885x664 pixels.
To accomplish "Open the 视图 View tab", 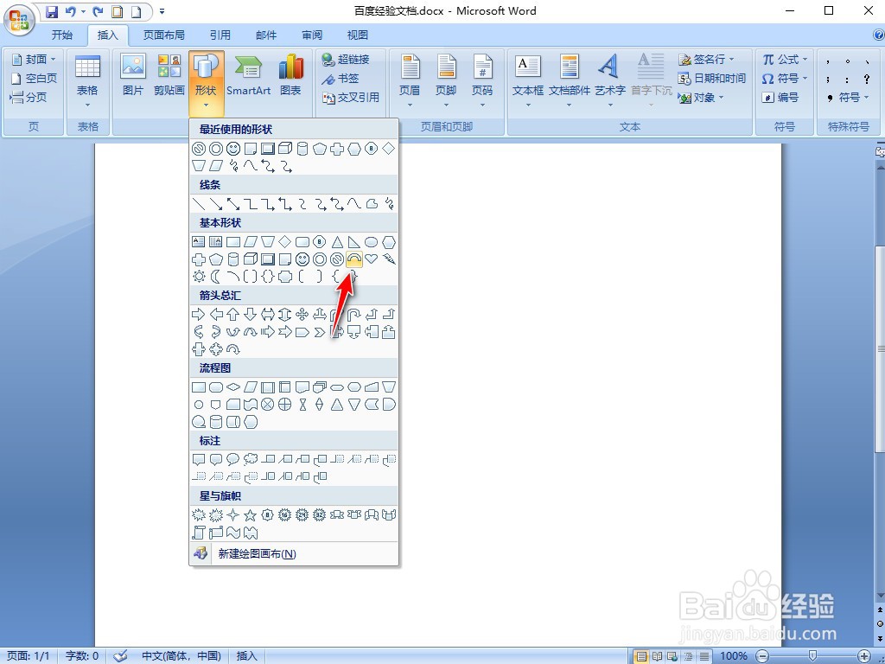I will [357, 35].
